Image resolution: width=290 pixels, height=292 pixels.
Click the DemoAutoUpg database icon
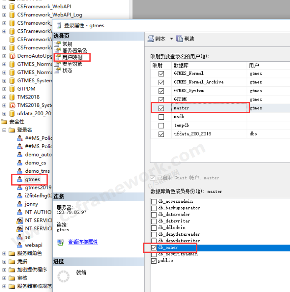pos(12,56)
